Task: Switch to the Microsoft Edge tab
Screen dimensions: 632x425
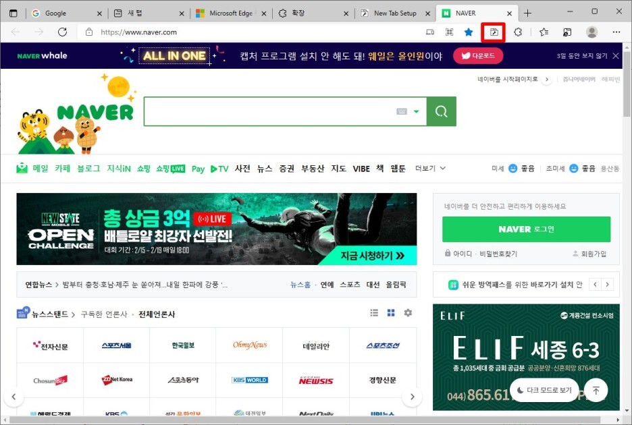Action: click(230, 13)
